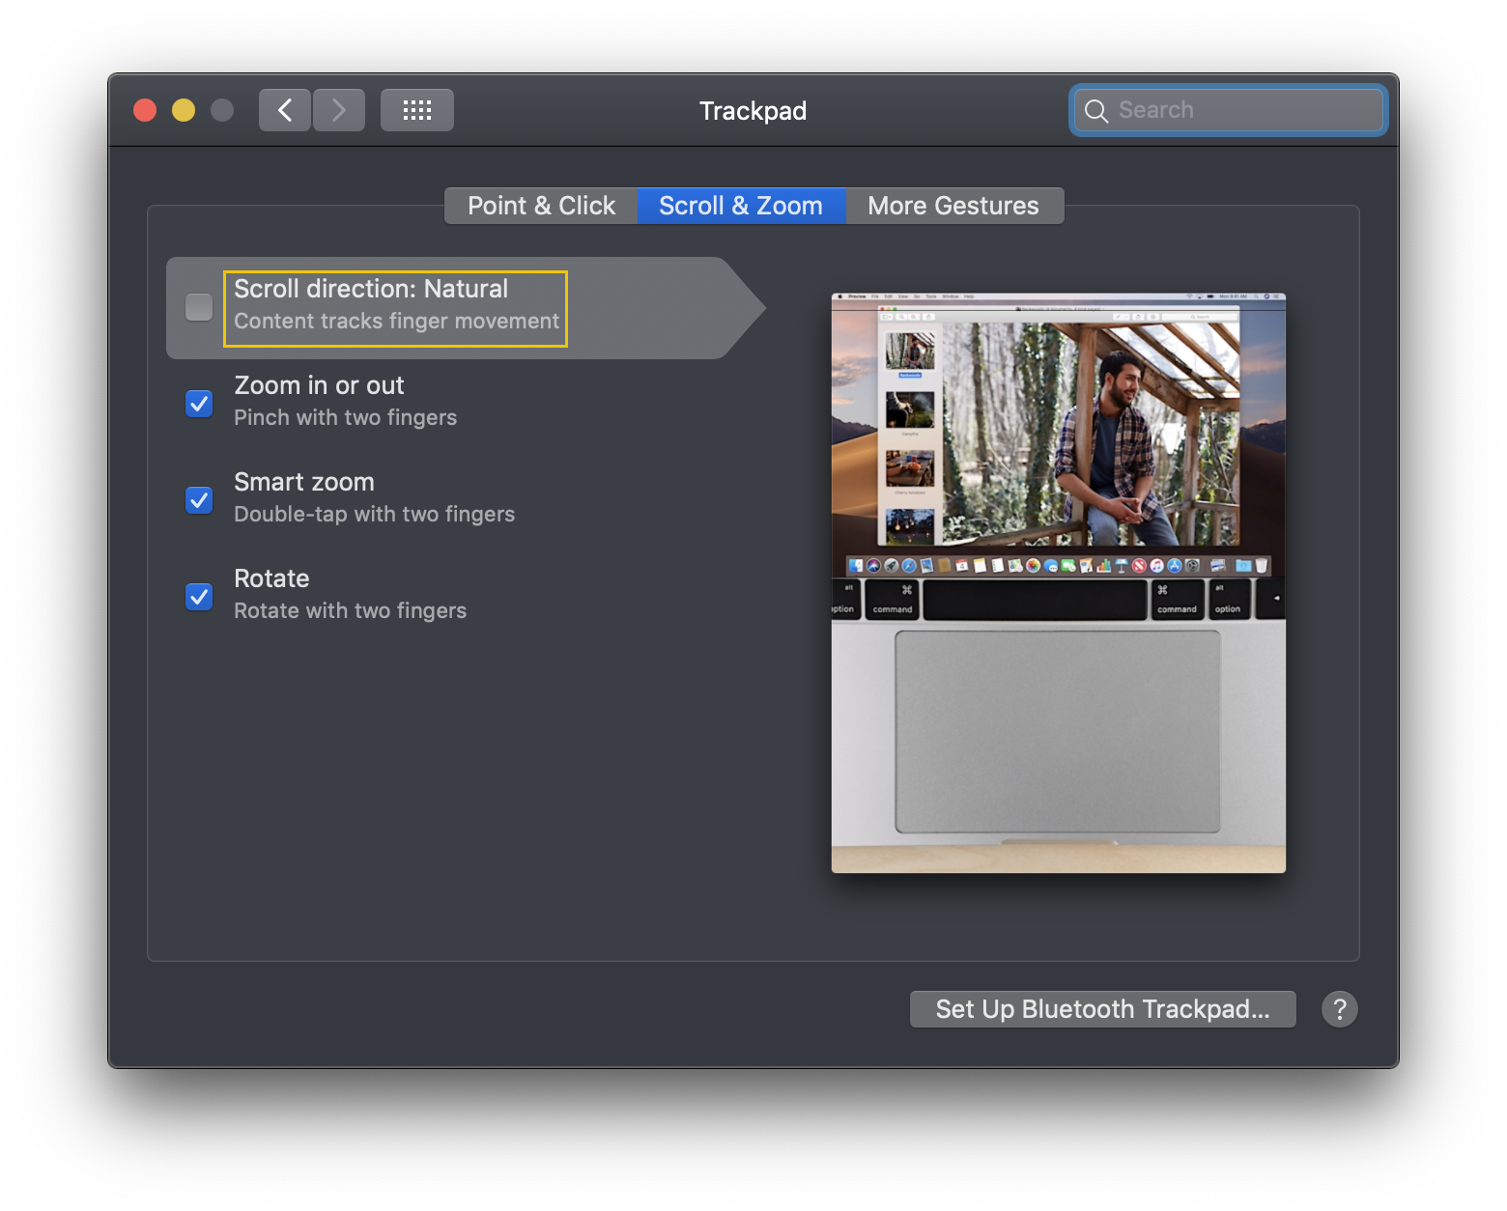
Task: Open the Show All preferences grid icon
Action: (x=416, y=109)
